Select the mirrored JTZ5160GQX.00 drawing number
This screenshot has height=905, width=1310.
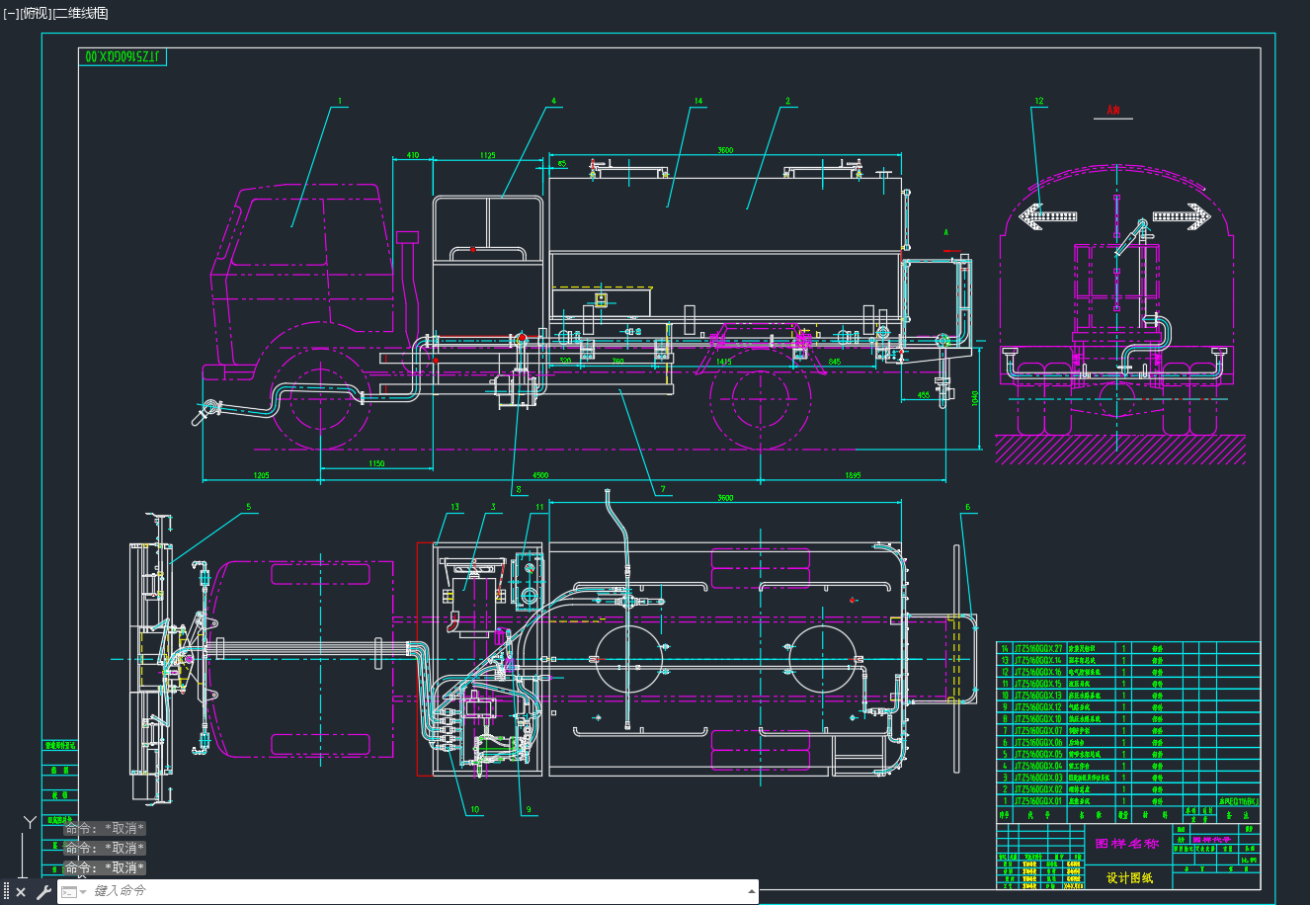click(x=123, y=56)
